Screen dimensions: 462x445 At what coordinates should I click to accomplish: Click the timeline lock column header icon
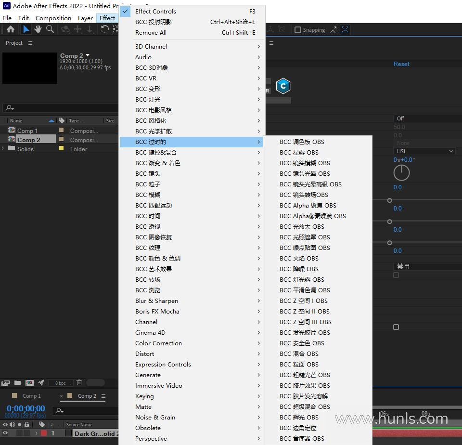pyautogui.click(x=27, y=424)
